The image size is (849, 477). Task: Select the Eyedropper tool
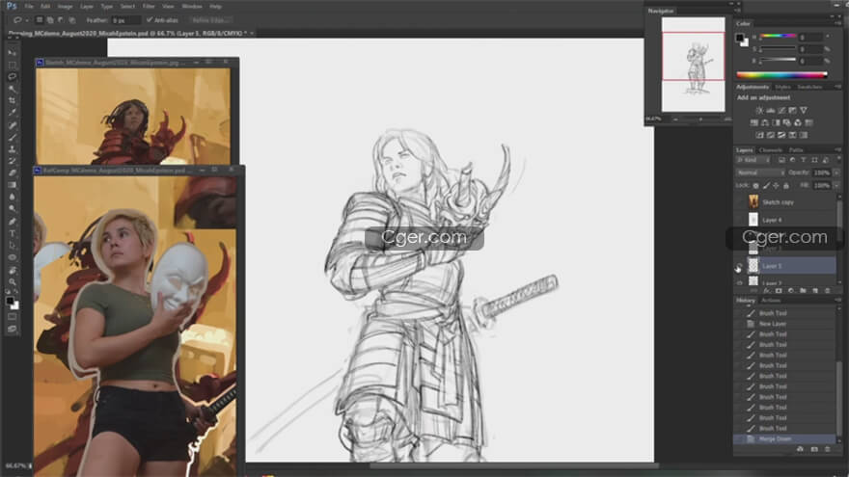(12, 113)
